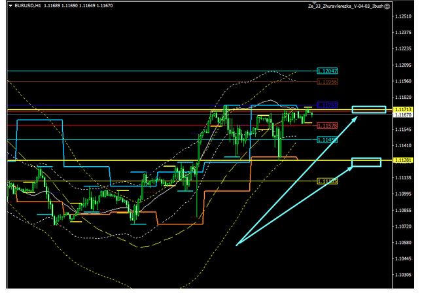Click the 1.12375 price scale value

coord(403,33)
